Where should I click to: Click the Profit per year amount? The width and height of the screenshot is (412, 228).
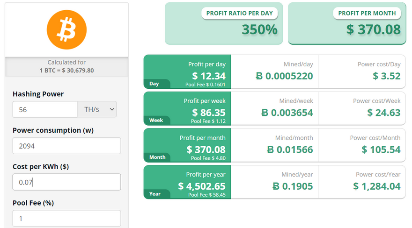tap(202, 186)
